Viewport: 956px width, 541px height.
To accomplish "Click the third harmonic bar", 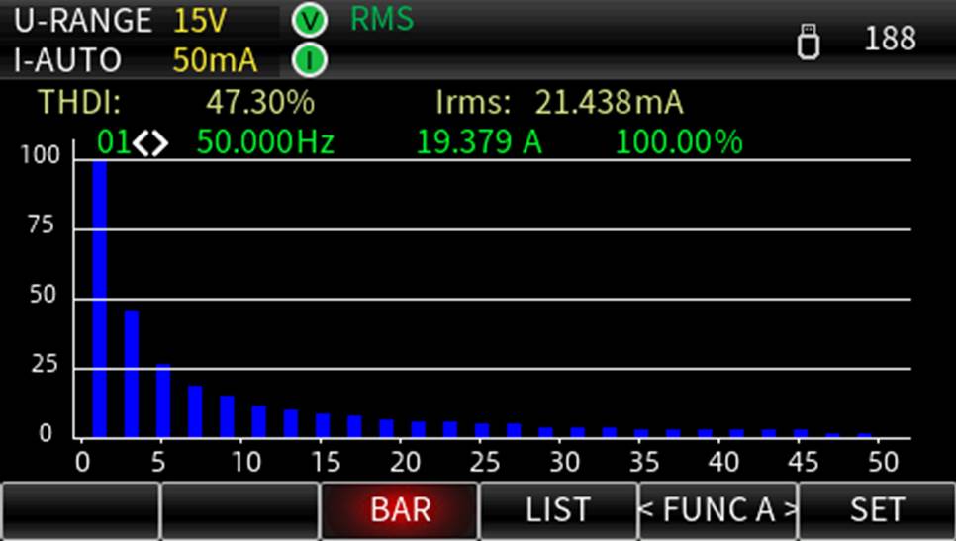I will 131,374.
